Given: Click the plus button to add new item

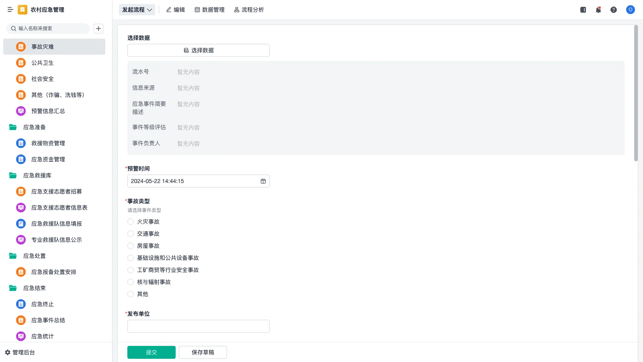Looking at the screenshot, I should (x=98, y=29).
